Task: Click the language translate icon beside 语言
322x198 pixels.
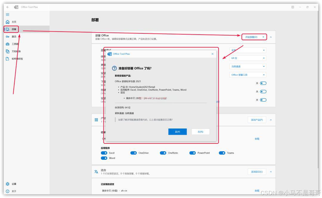Action: click(96, 172)
